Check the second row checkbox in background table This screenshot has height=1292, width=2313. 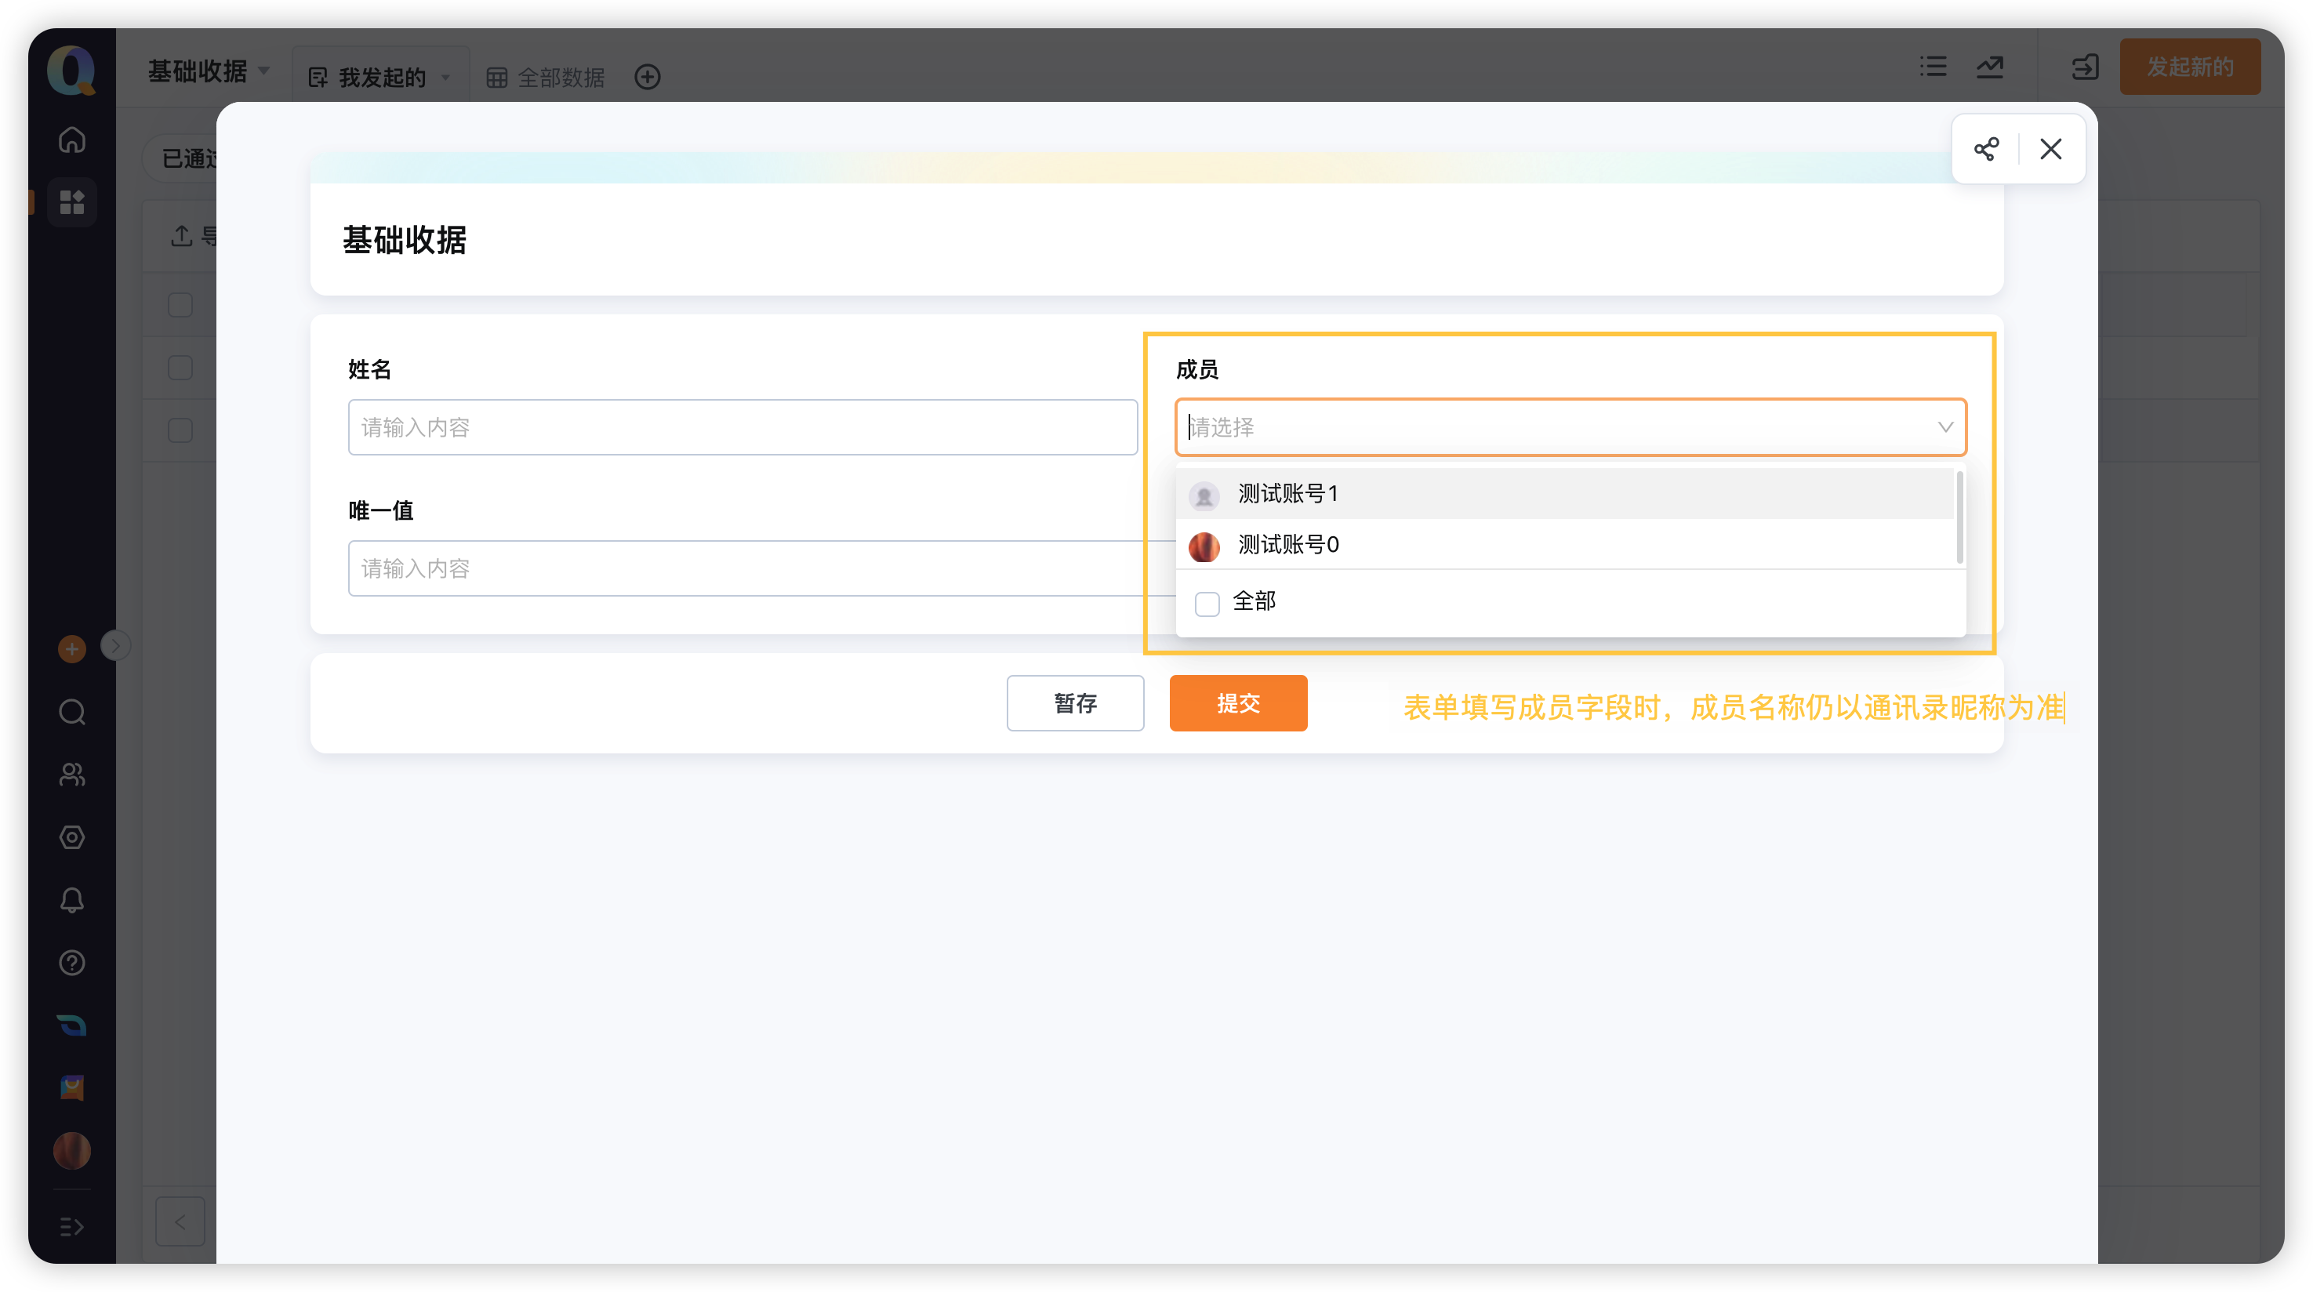pyautogui.click(x=180, y=368)
